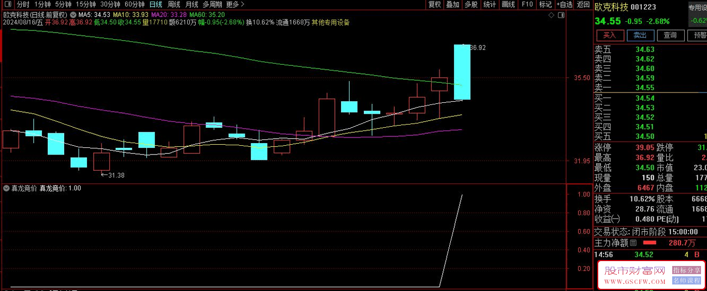This screenshot has width=707, height=291.
Task: Click the 欧克科技 stock name header
Action: click(x=611, y=7)
